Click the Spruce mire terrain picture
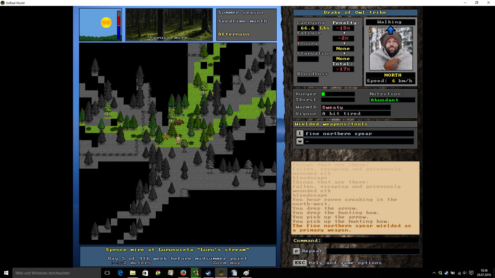 169,25
